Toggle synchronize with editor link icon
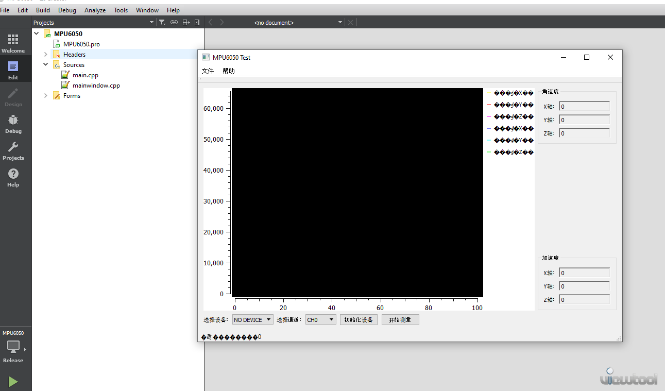This screenshot has height=391, width=665. coord(174,22)
